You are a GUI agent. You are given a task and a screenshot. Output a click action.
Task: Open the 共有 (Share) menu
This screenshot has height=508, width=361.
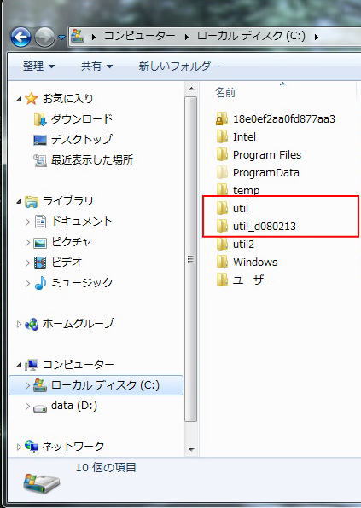pyautogui.click(x=96, y=66)
